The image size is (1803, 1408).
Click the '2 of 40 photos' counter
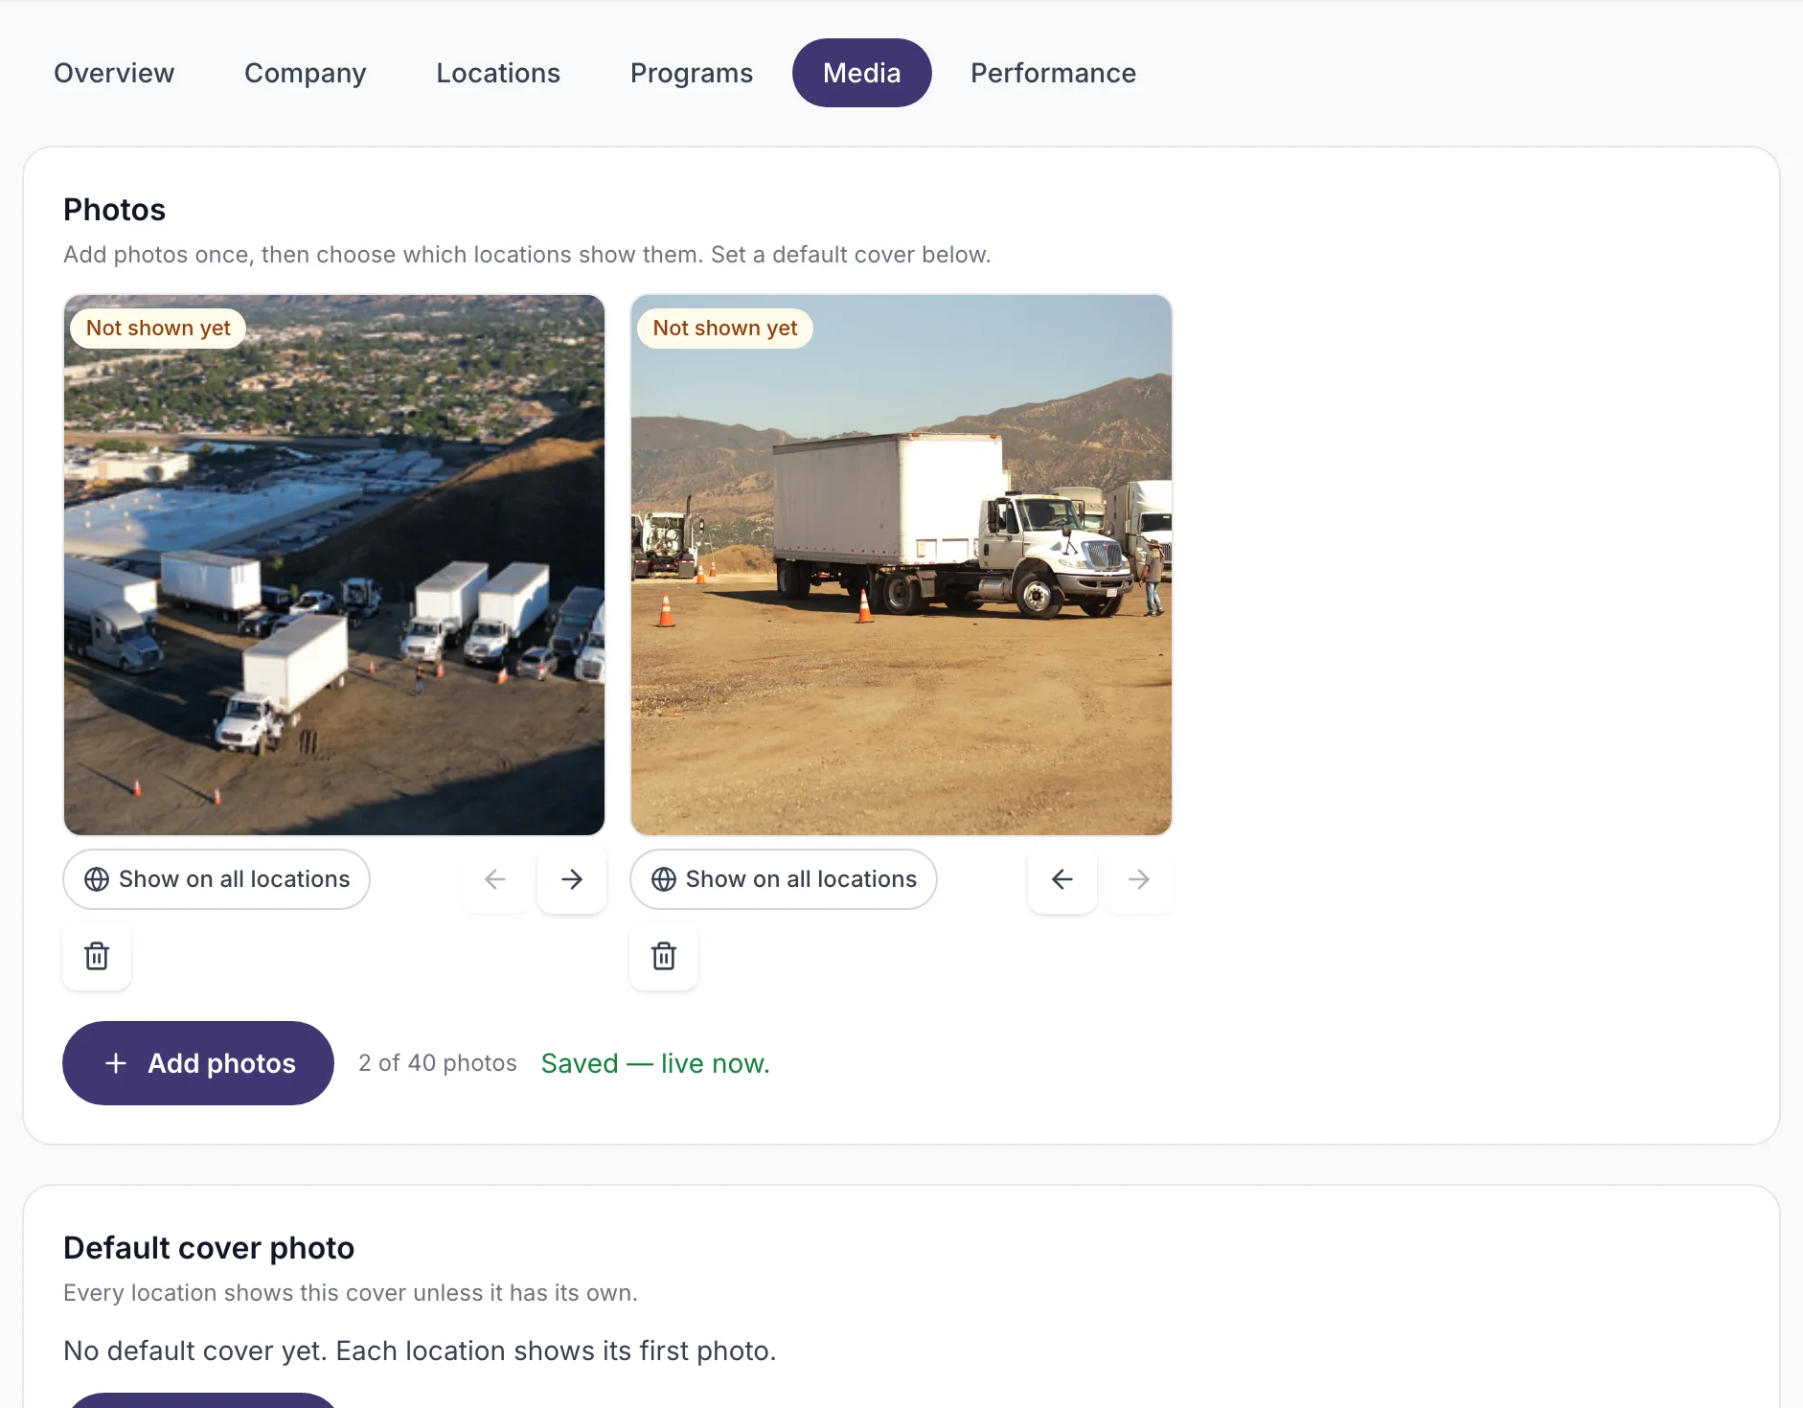438,1063
